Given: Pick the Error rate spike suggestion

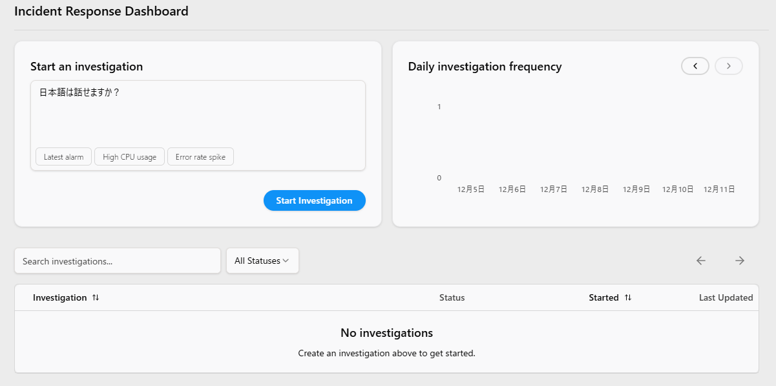Looking at the screenshot, I should coord(200,157).
